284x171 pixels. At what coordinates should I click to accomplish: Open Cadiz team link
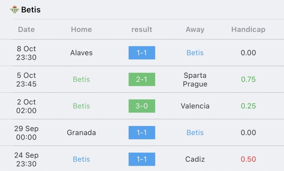click(195, 159)
